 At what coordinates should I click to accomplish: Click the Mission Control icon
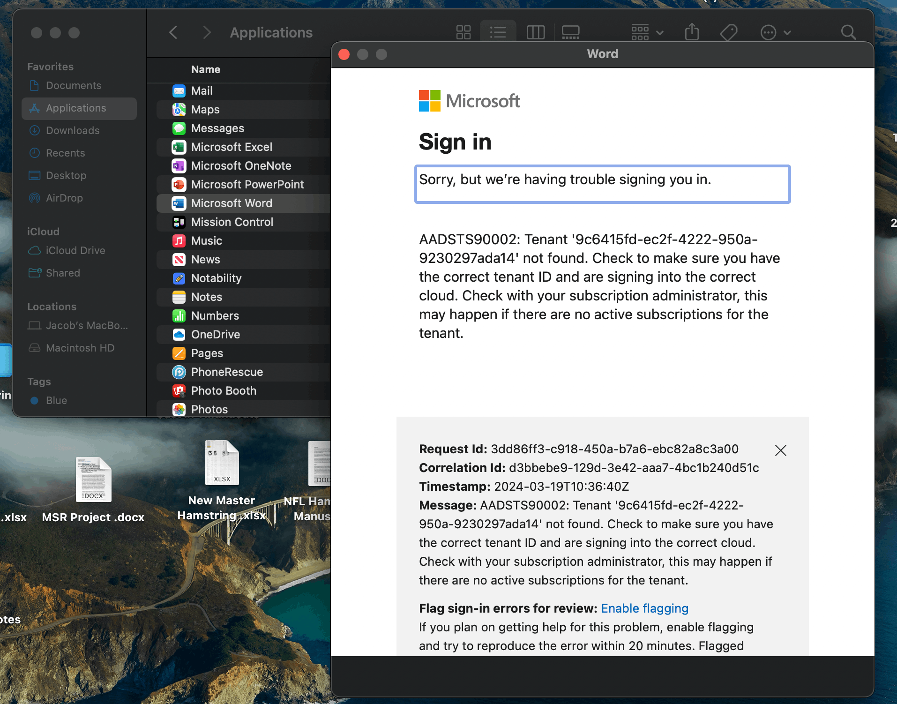pyautogui.click(x=179, y=222)
